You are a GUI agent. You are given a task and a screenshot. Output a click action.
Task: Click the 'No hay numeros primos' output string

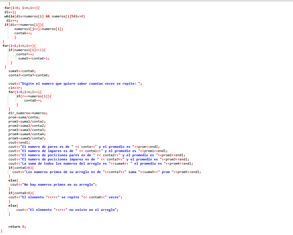tap(59, 185)
